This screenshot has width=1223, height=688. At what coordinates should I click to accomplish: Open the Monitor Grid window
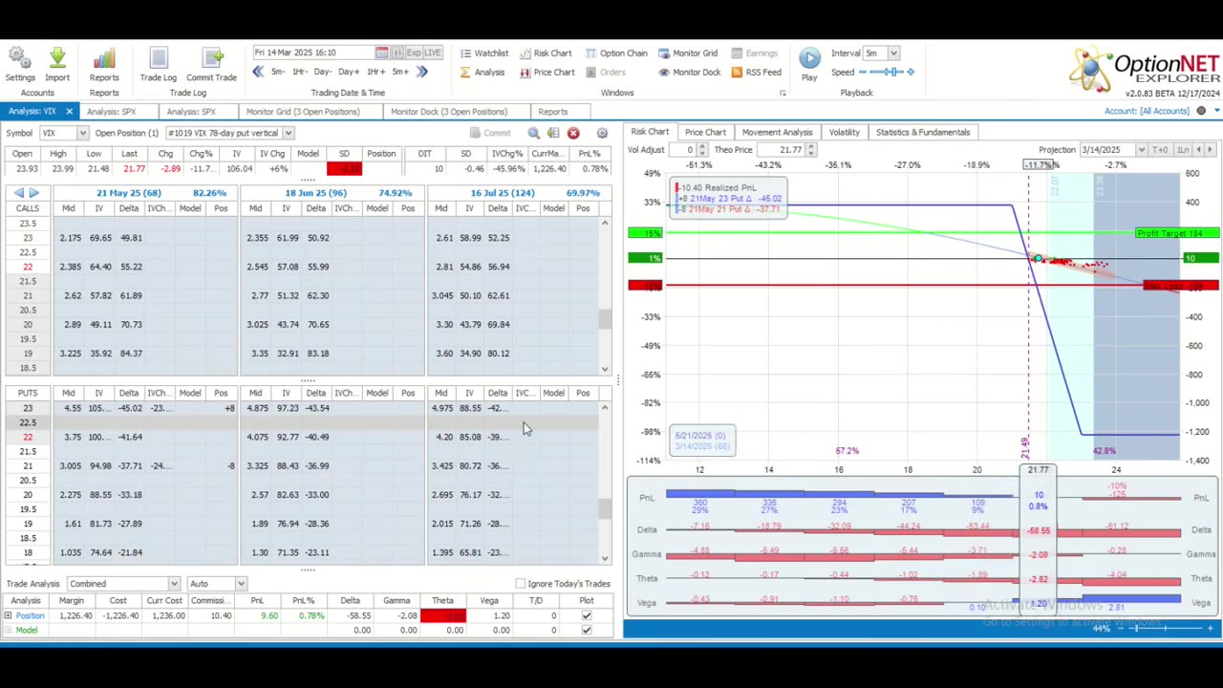click(688, 54)
